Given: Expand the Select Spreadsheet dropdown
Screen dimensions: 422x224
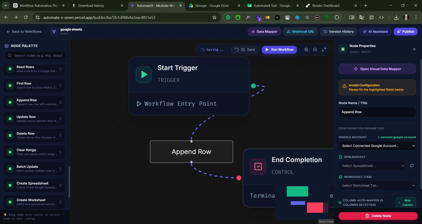Looking at the screenshot, I should [x=372, y=166].
